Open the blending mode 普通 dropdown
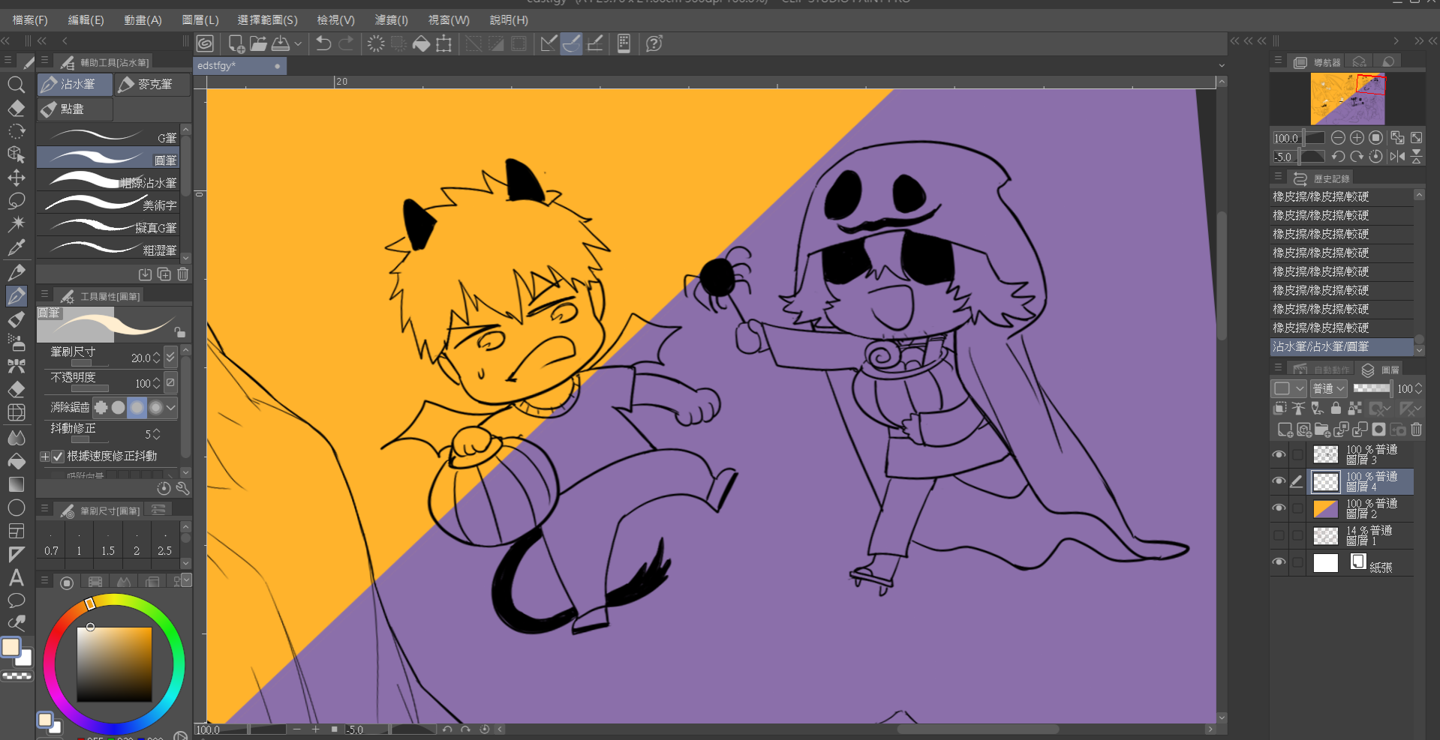 (x=1329, y=388)
